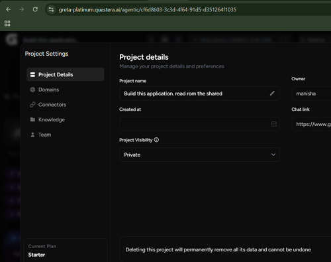Open the apps grid icon in bookmarks bar

click(x=7, y=23)
